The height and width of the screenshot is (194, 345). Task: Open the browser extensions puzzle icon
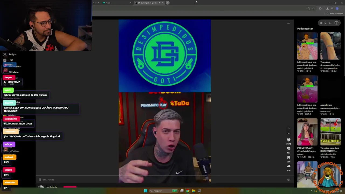[x=320, y=9]
